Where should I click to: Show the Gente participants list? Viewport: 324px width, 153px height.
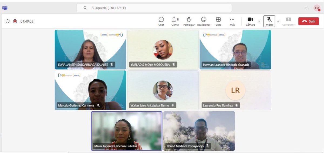click(175, 21)
